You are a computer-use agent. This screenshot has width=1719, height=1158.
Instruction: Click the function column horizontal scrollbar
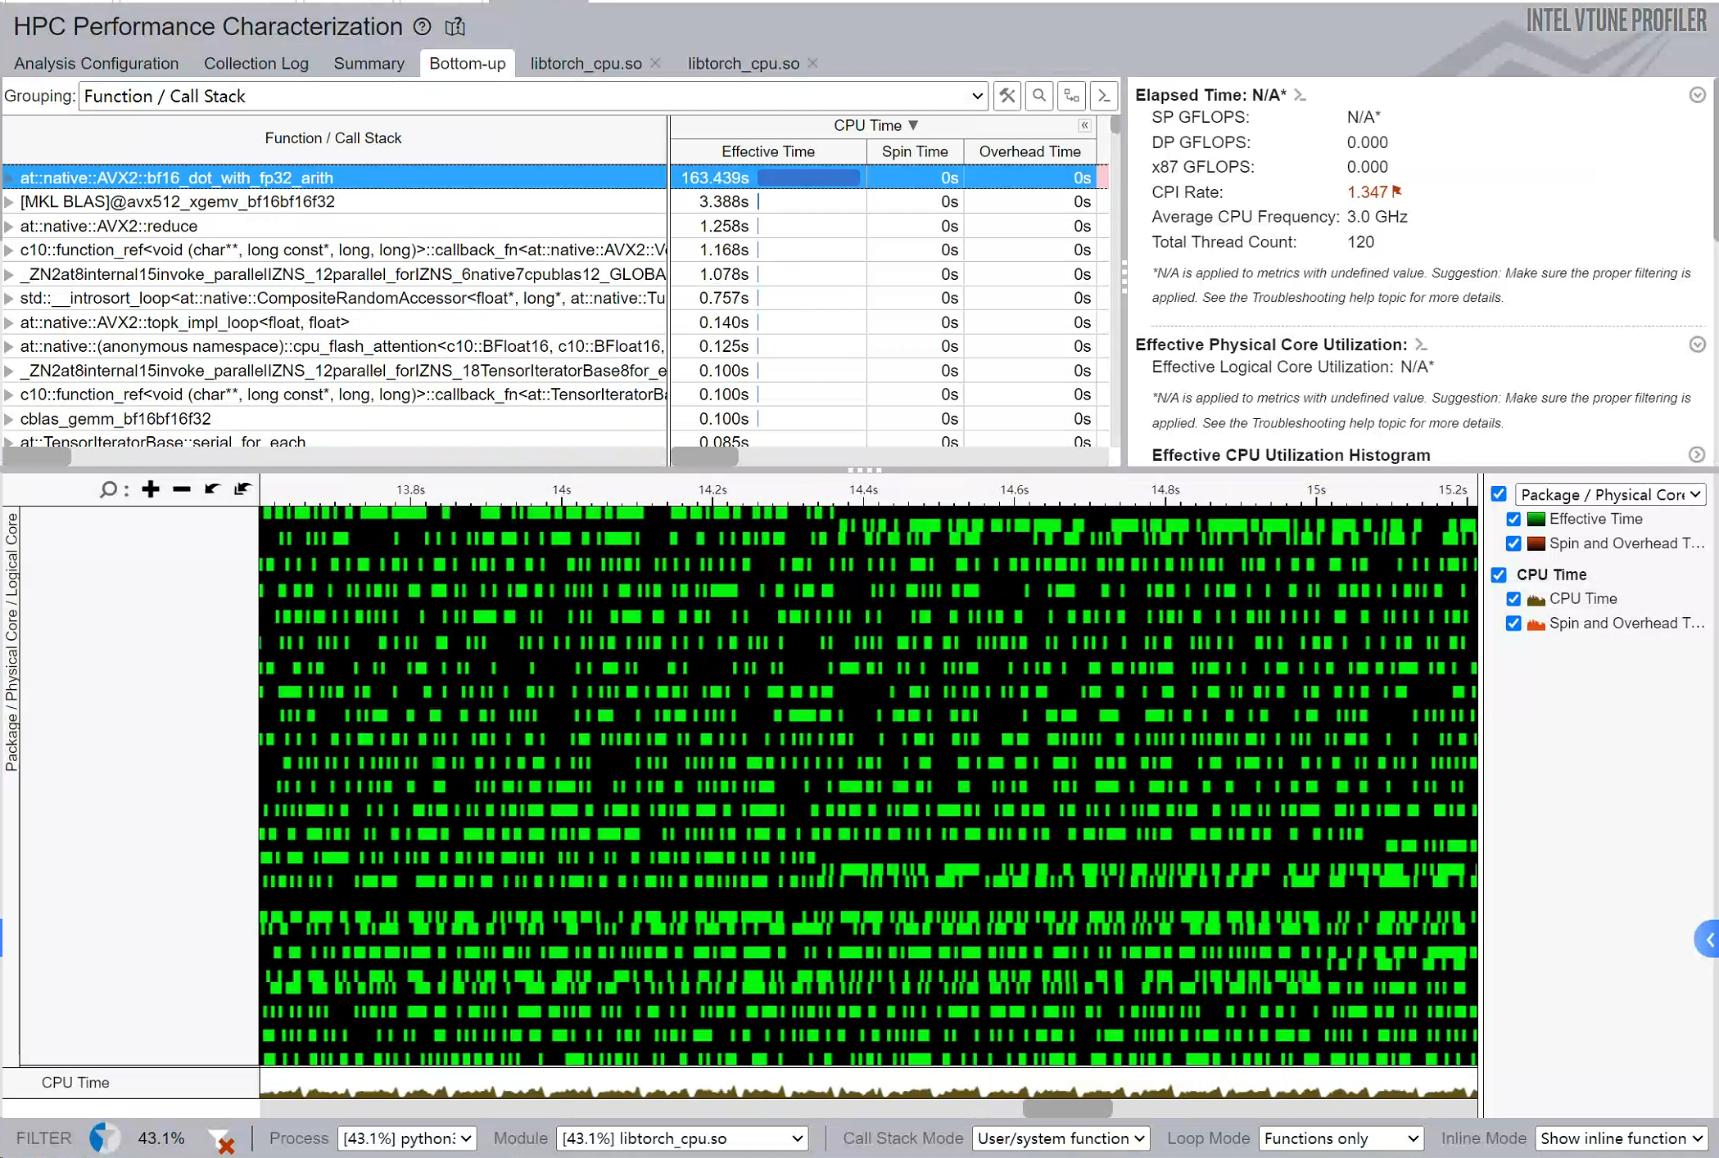pyautogui.click(x=37, y=457)
